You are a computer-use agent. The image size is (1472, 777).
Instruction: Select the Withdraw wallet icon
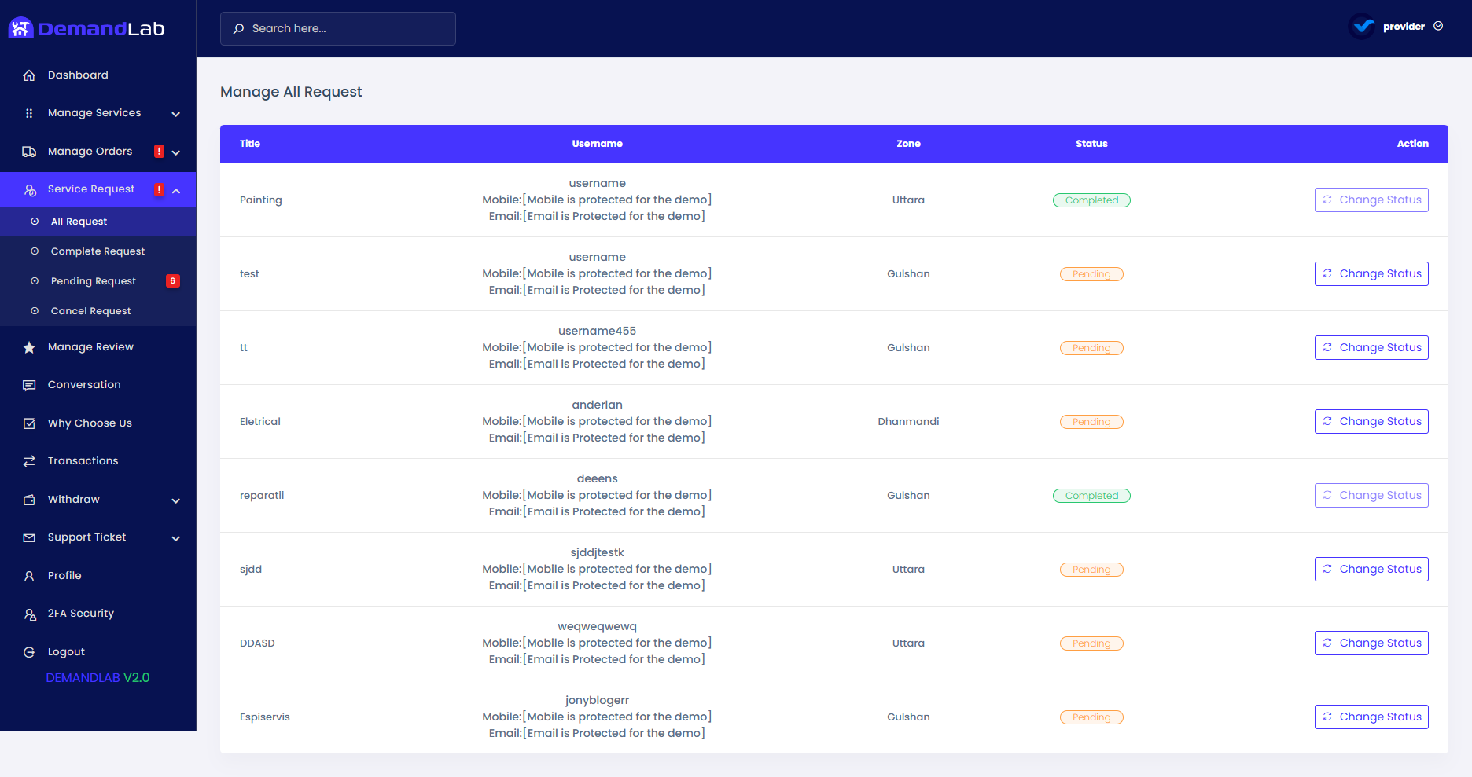point(29,499)
